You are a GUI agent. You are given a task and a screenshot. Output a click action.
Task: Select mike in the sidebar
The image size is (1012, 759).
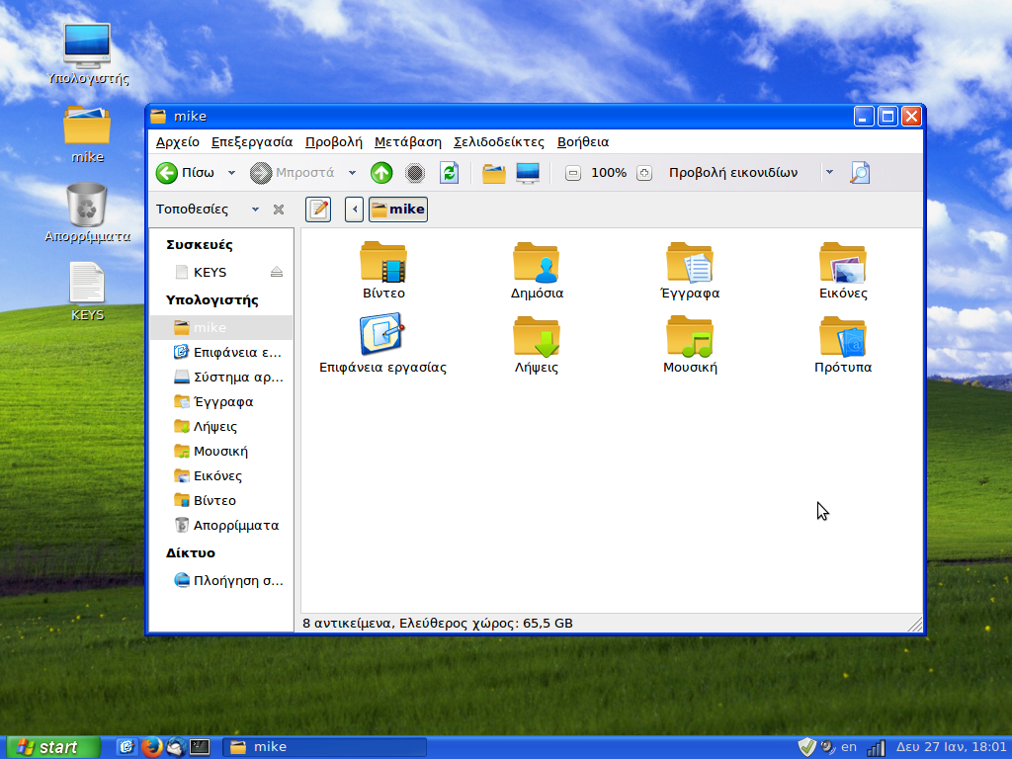[221, 327]
